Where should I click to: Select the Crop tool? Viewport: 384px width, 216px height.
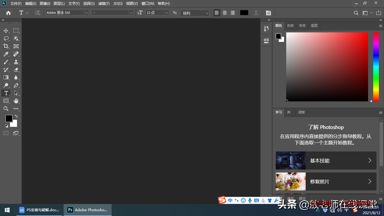(x=6, y=46)
